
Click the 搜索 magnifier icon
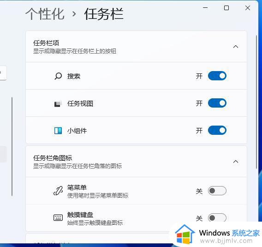tap(58, 76)
